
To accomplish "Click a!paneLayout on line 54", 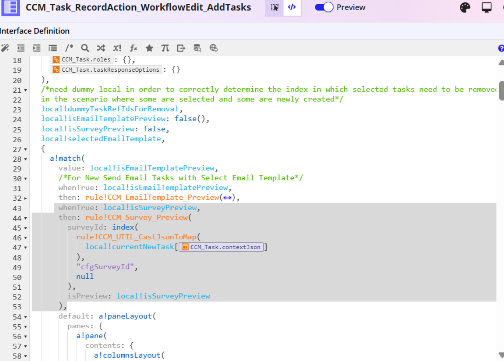I will tap(125, 316).
